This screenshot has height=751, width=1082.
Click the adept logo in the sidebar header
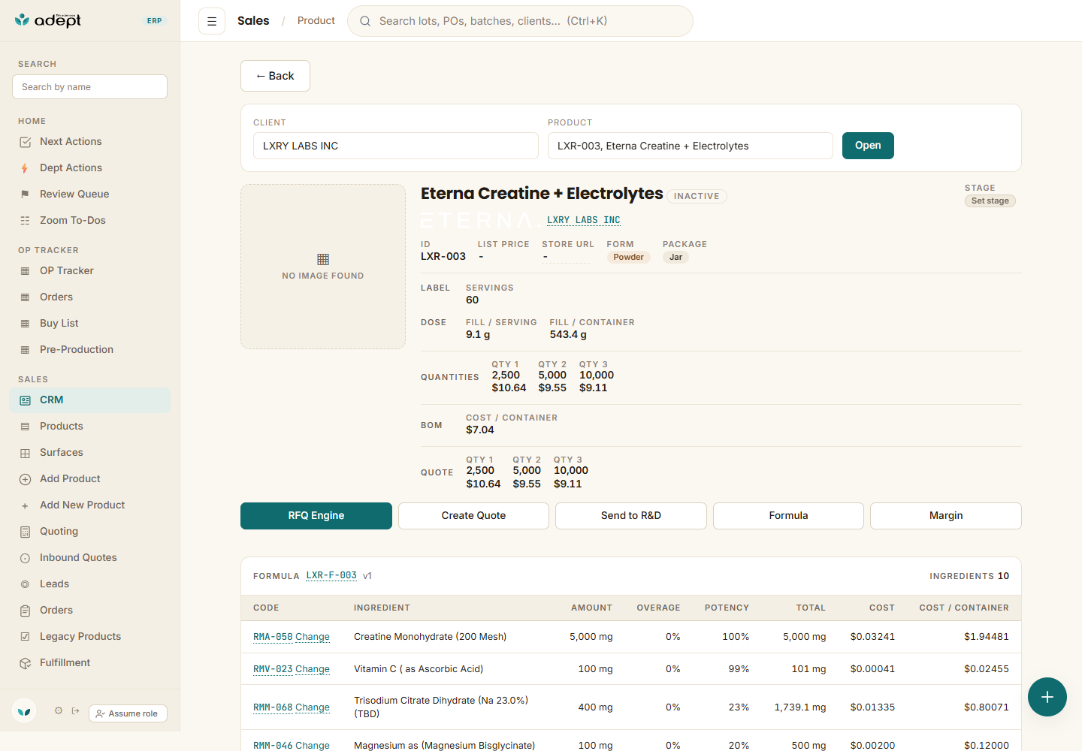pyautogui.click(x=48, y=20)
